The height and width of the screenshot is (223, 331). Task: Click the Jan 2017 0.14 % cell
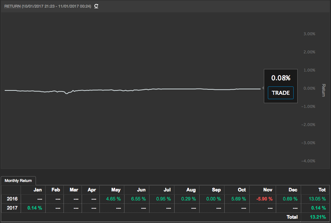click(x=35, y=208)
